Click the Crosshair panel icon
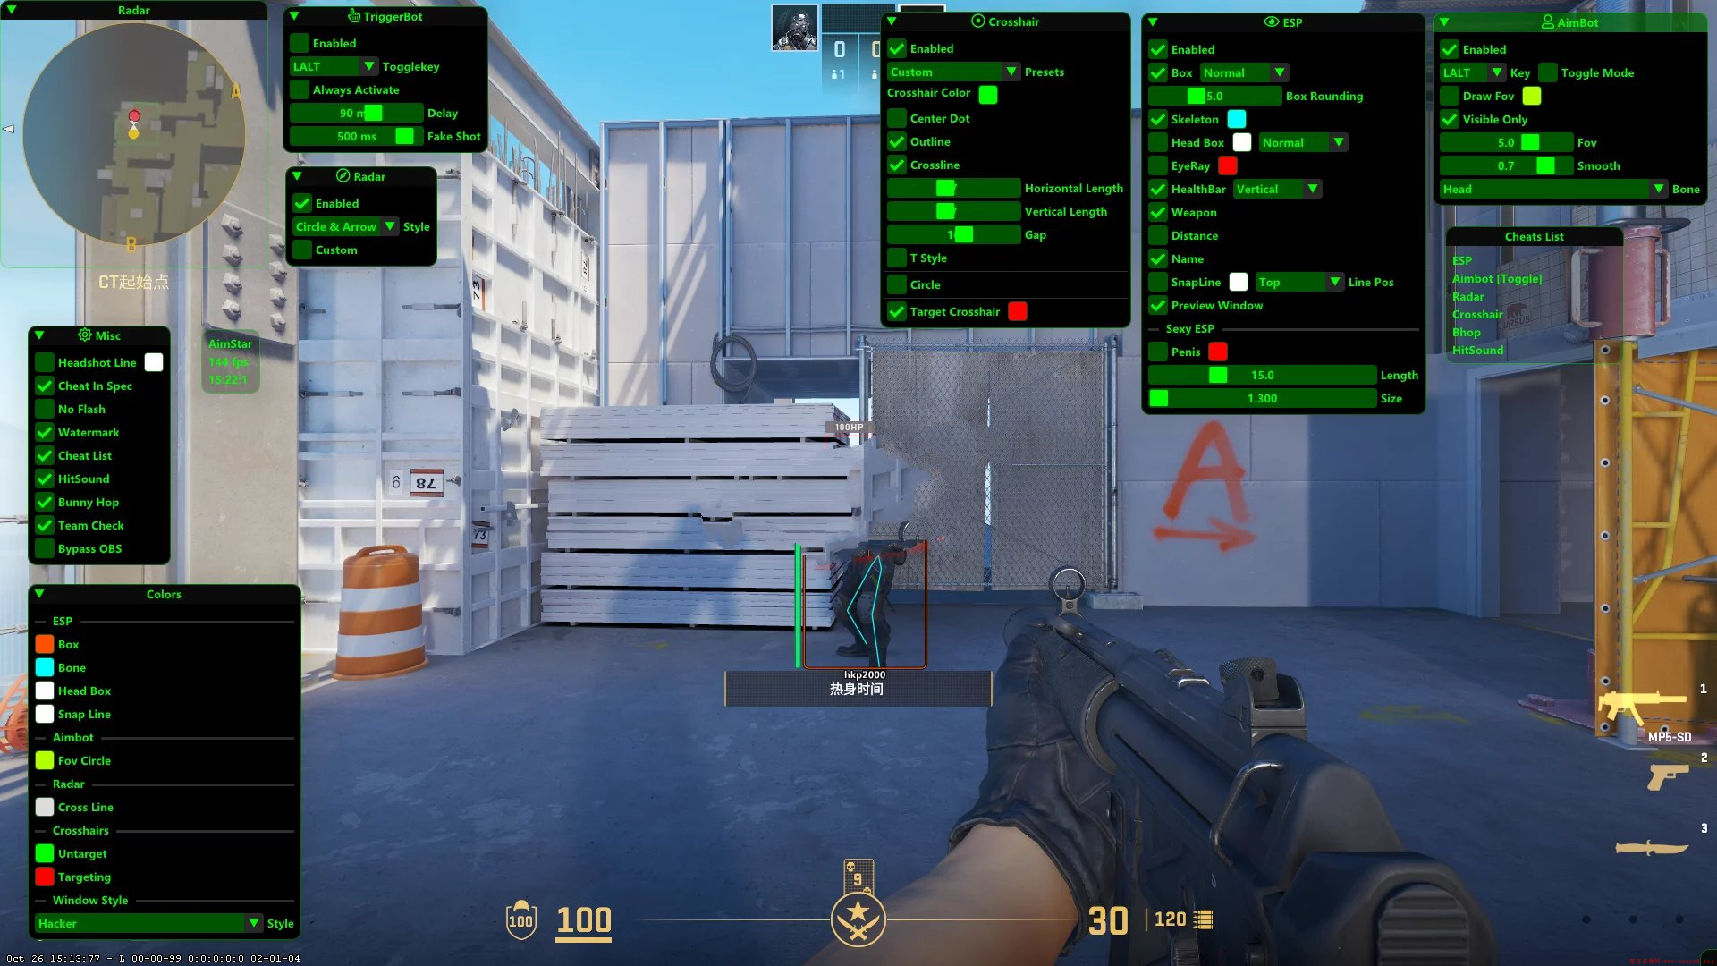Image resolution: width=1717 pixels, height=966 pixels. [x=977, y=20]
